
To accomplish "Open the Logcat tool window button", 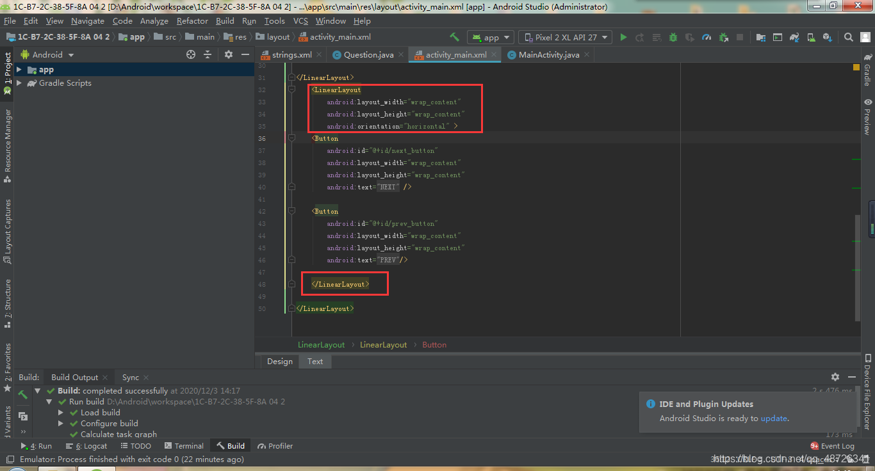I will click(x=86, y=446).
